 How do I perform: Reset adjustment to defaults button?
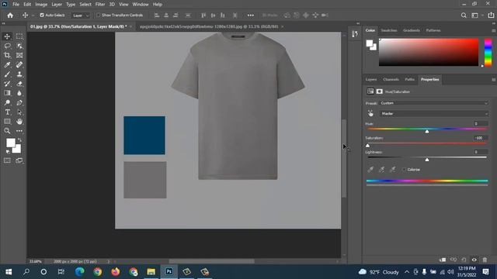pos(464,260)
